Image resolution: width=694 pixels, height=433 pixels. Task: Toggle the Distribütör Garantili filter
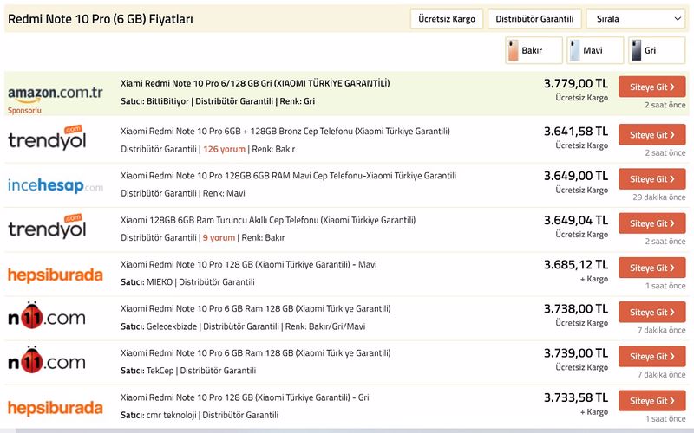pos(534,18)
